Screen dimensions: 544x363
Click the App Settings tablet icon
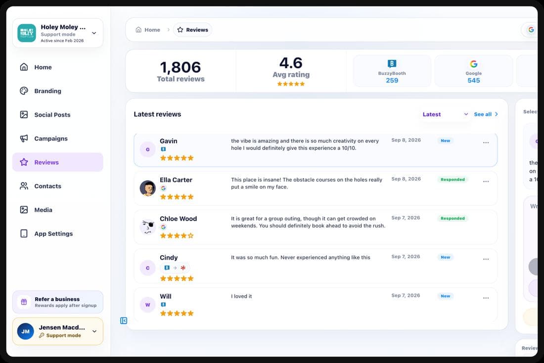pyautogui.click(x=24, y=233)
